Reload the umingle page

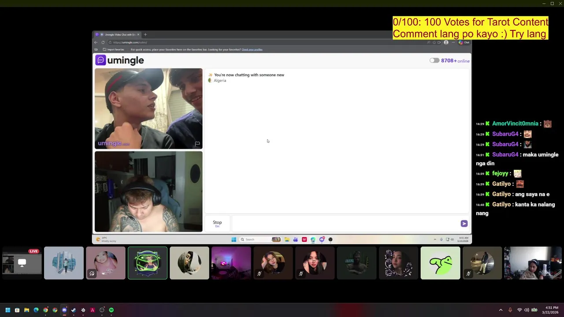pos(103,42)
